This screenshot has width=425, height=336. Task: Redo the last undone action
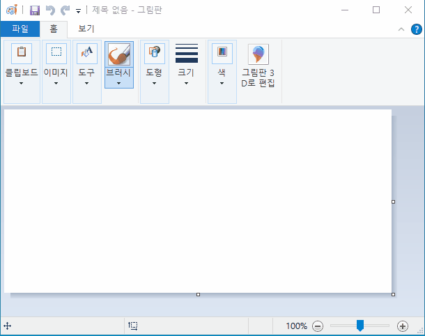point(65,10)
